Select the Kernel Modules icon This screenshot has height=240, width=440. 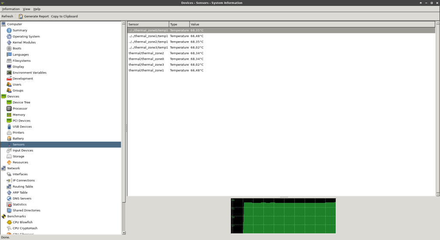(9, 43)
